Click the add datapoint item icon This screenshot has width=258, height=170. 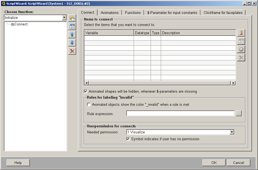pos(241,33)
